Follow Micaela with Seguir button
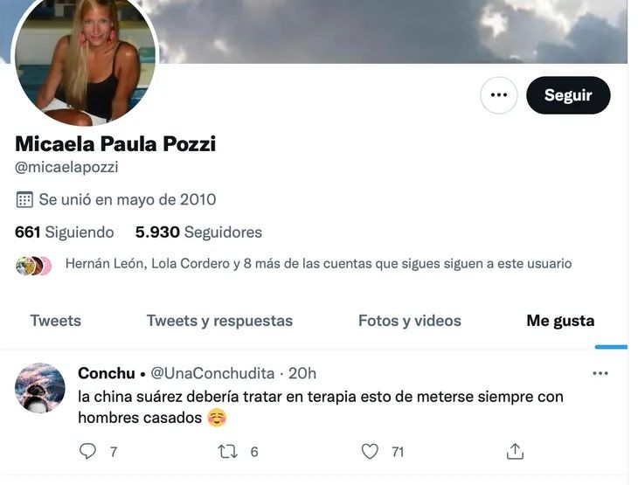Image resolution: width=638 pixels, height=485 pixels. (568, 95)
